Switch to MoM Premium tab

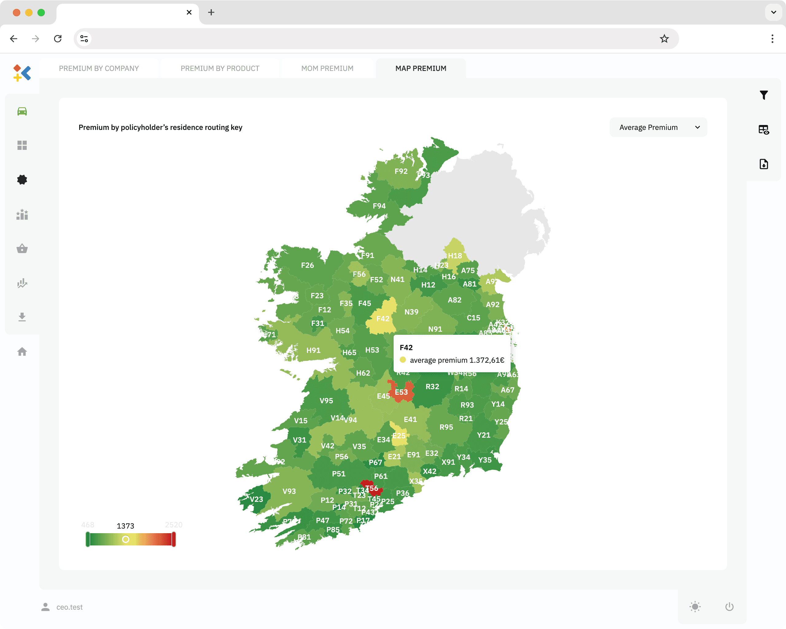pos(327,68)
